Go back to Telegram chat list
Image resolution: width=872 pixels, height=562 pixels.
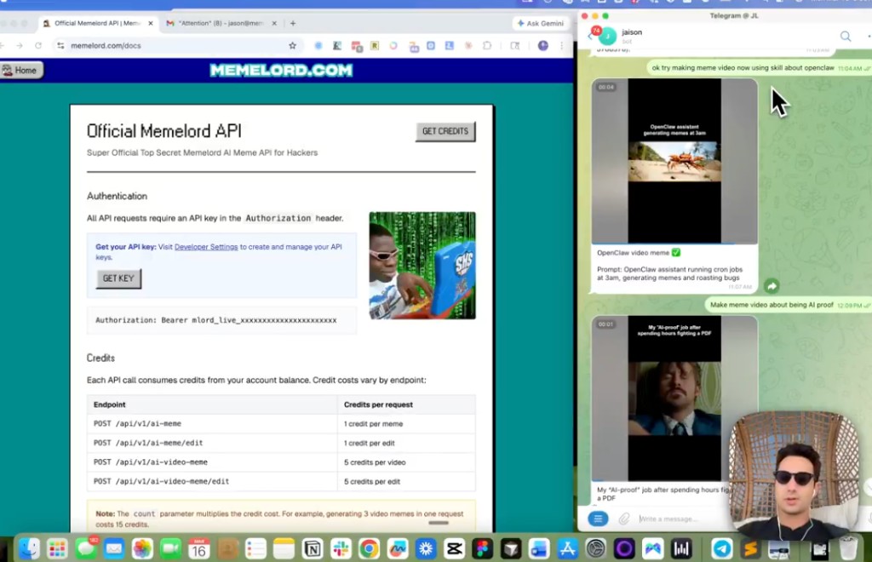590,36
